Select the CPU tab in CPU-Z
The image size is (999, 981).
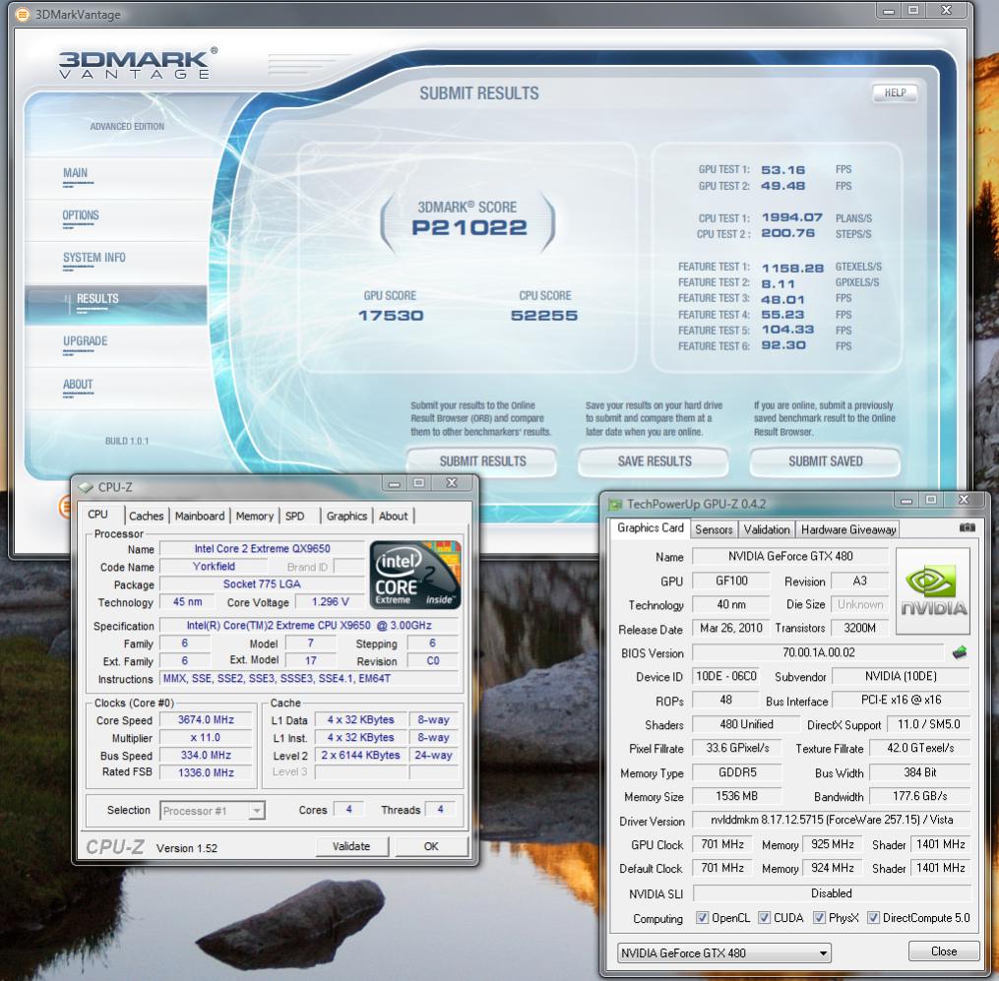pyautogui.click(x=97, y=514)
